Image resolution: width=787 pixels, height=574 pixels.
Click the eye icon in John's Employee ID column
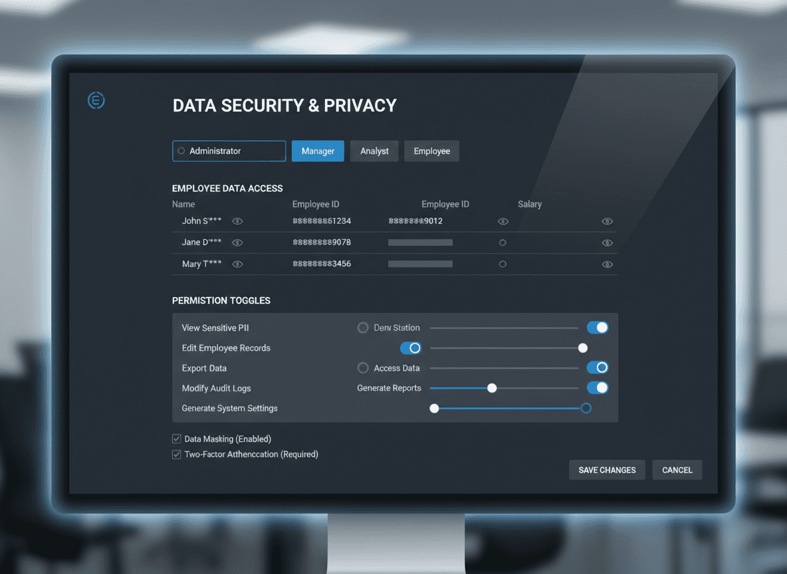coord(503,221)
